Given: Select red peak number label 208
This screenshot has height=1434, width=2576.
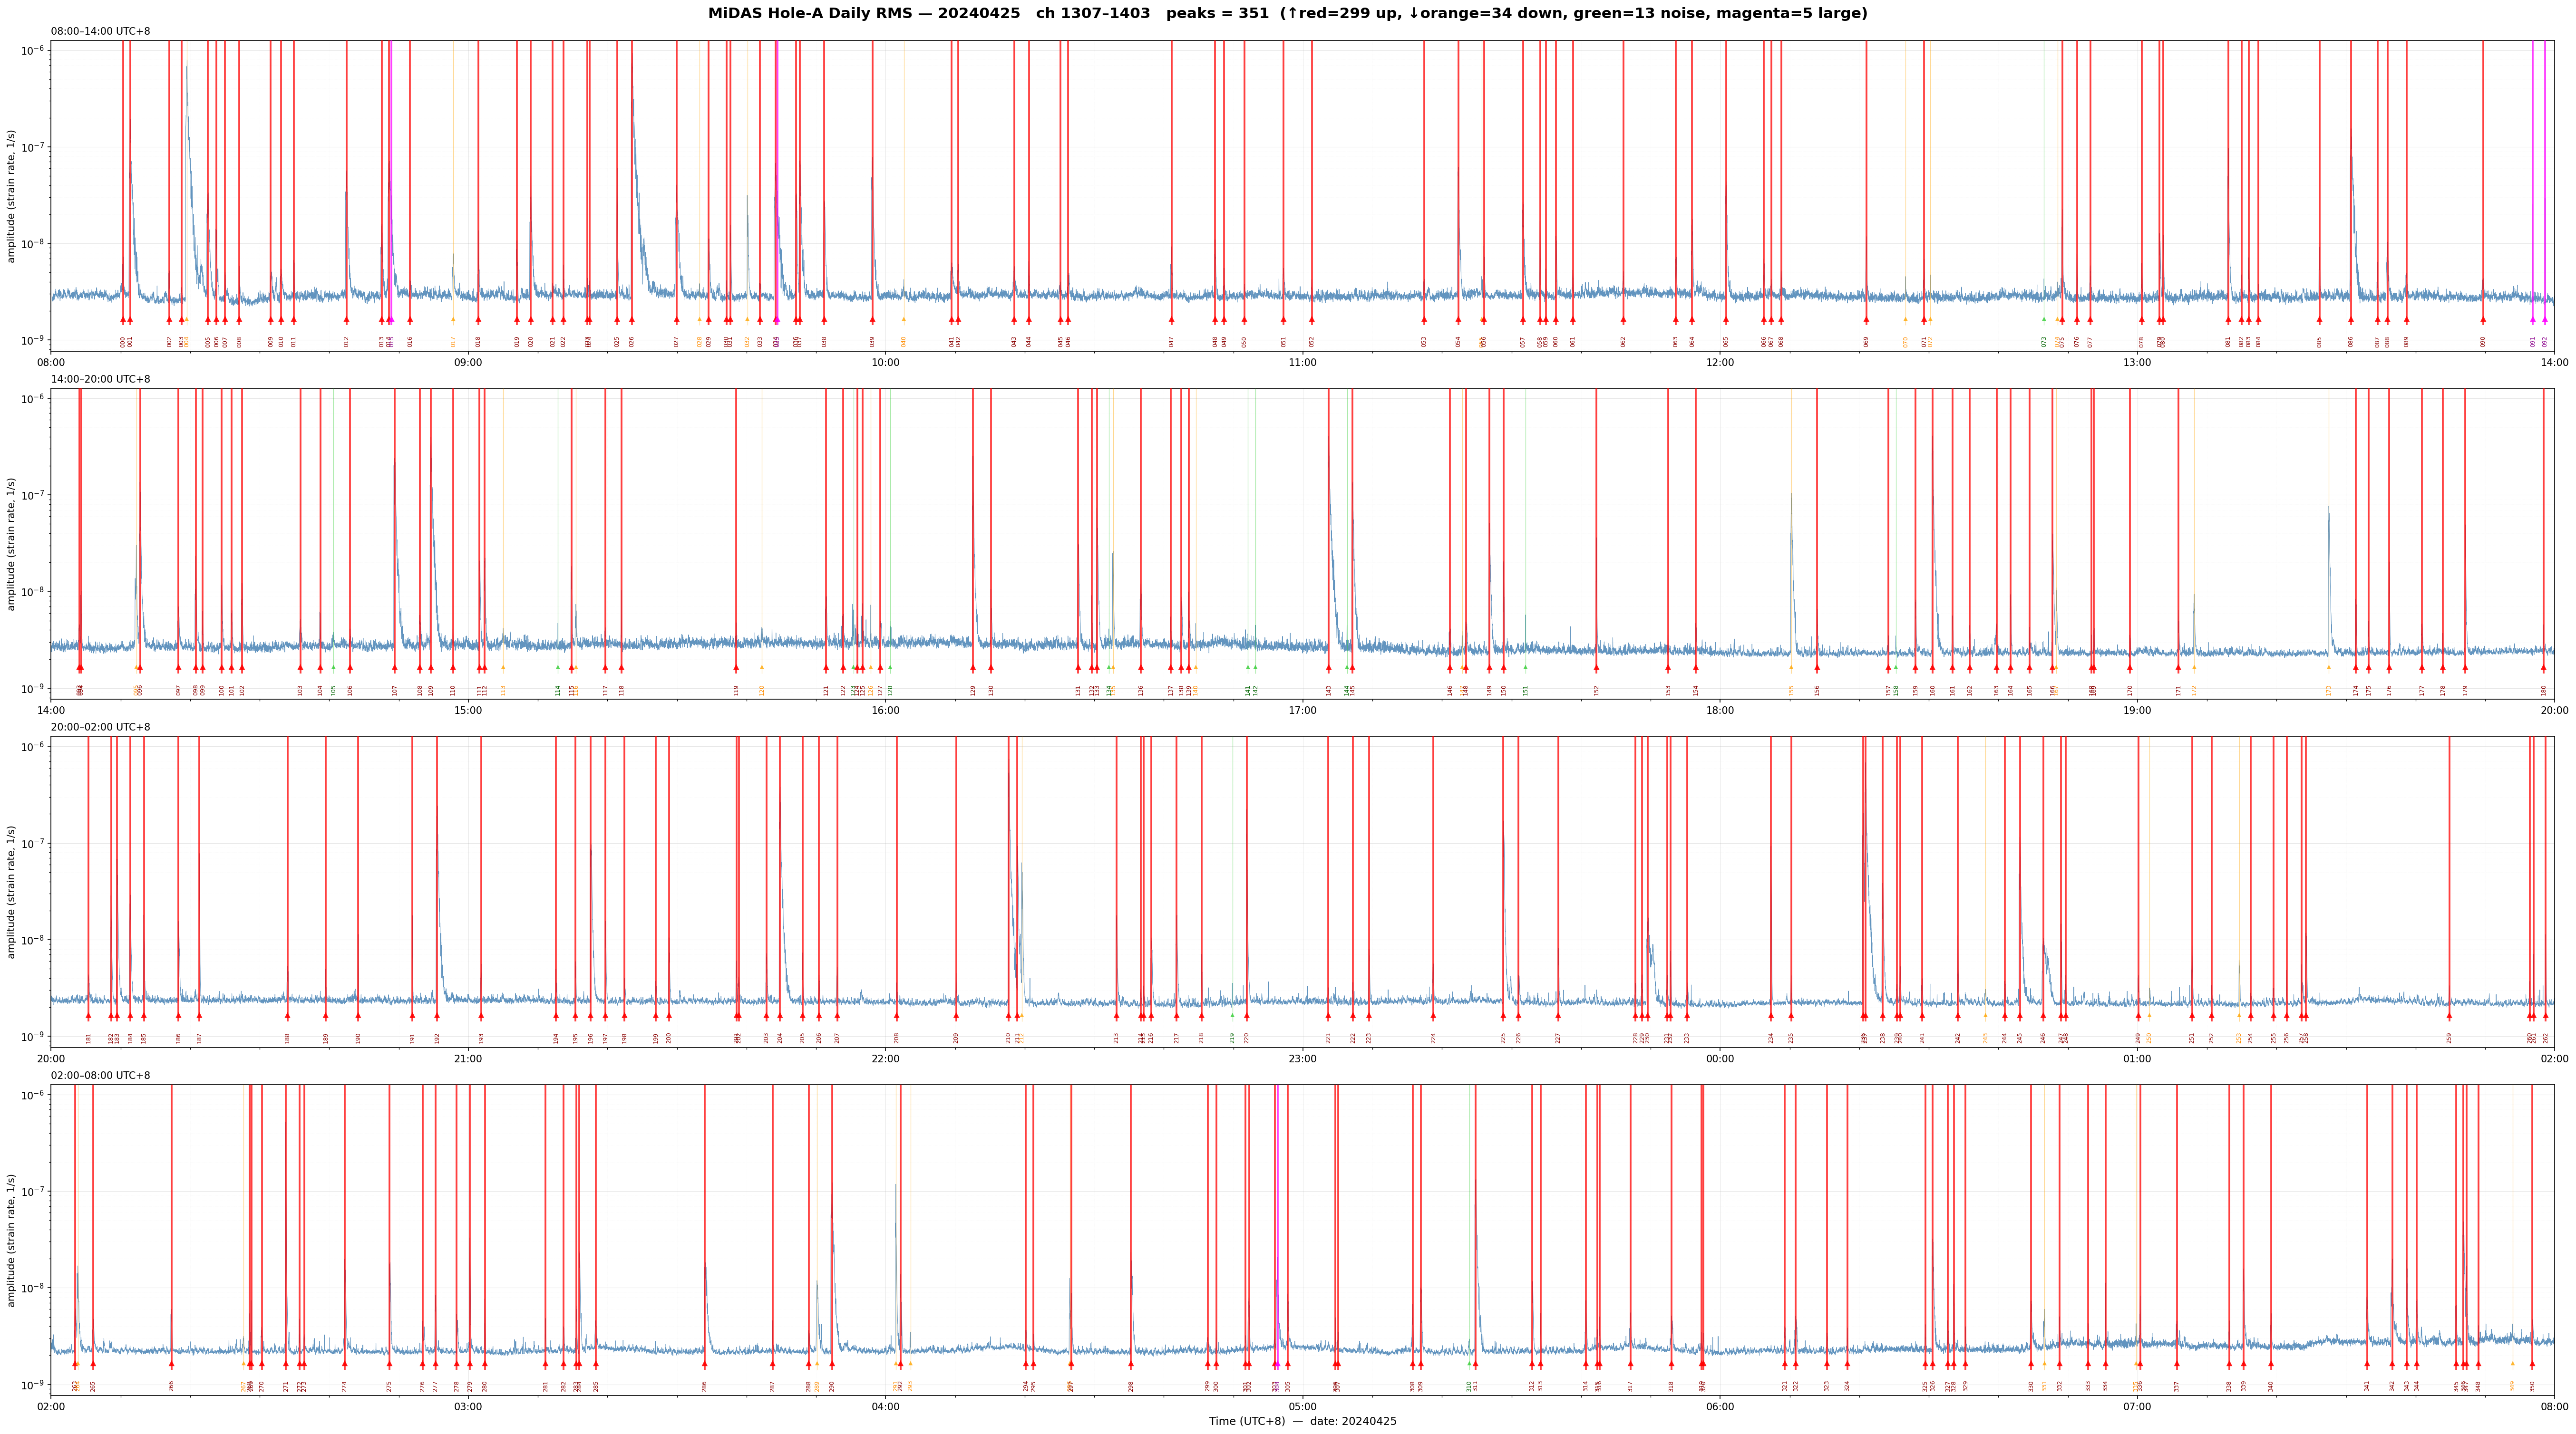Looking at the screenshot, I should 896,1038.
